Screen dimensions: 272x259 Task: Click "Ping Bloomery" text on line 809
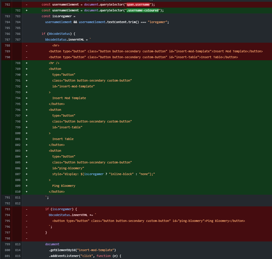(x=64, y=186)
